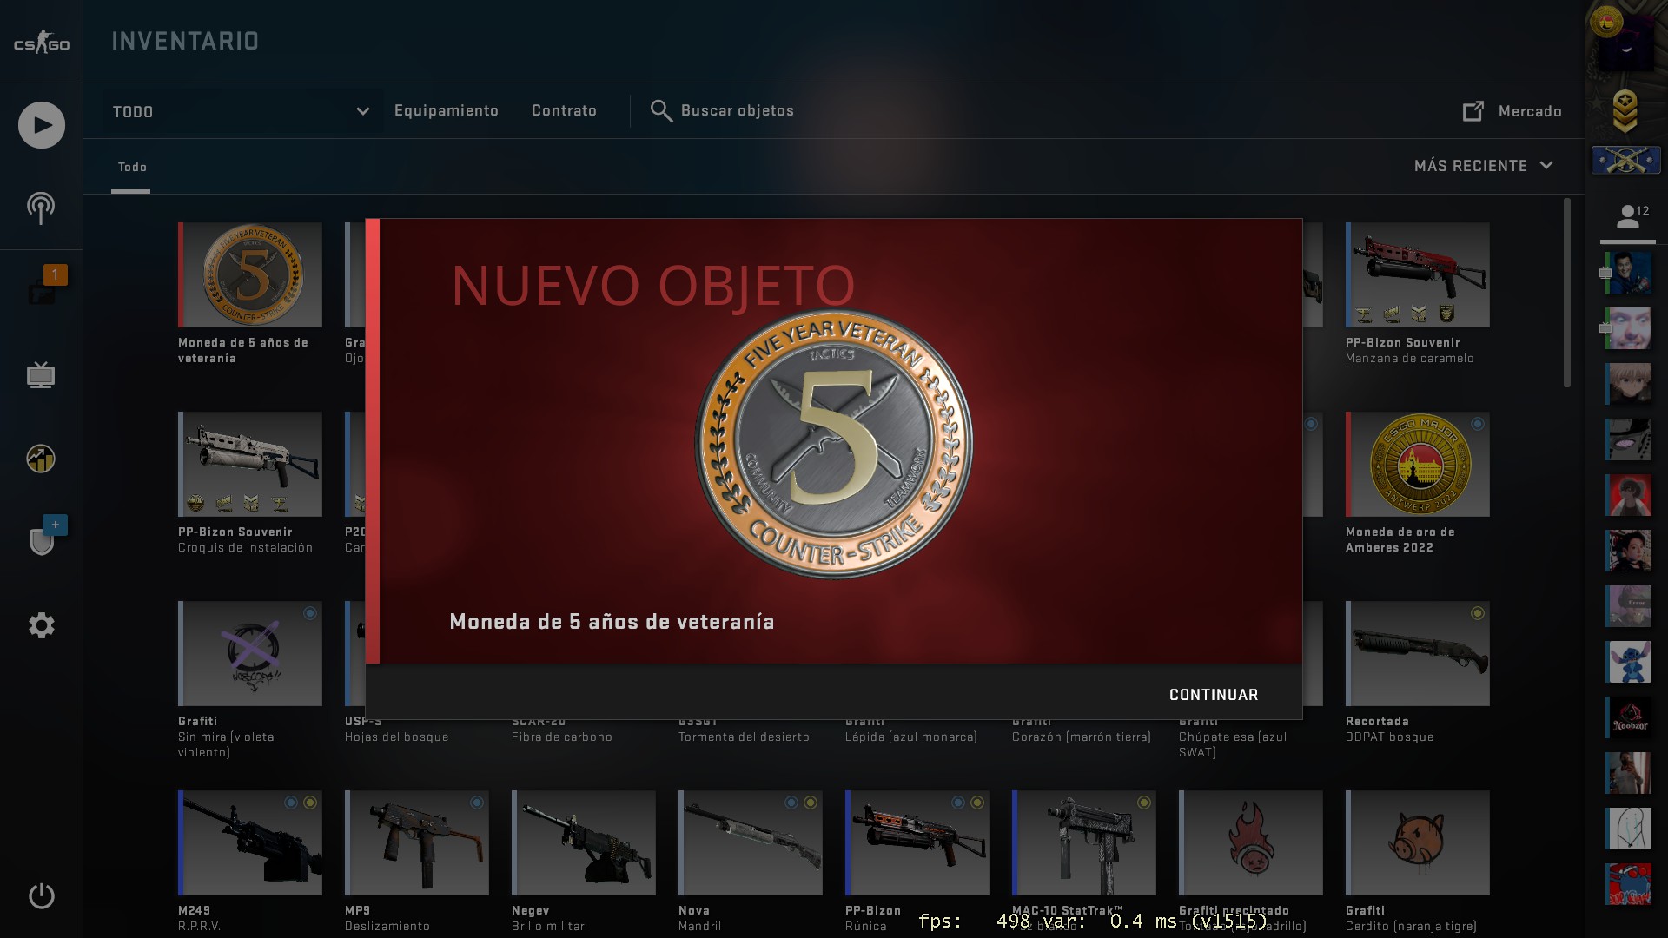
Task: Select the Todo sub-tab
Action: [132, 168]
